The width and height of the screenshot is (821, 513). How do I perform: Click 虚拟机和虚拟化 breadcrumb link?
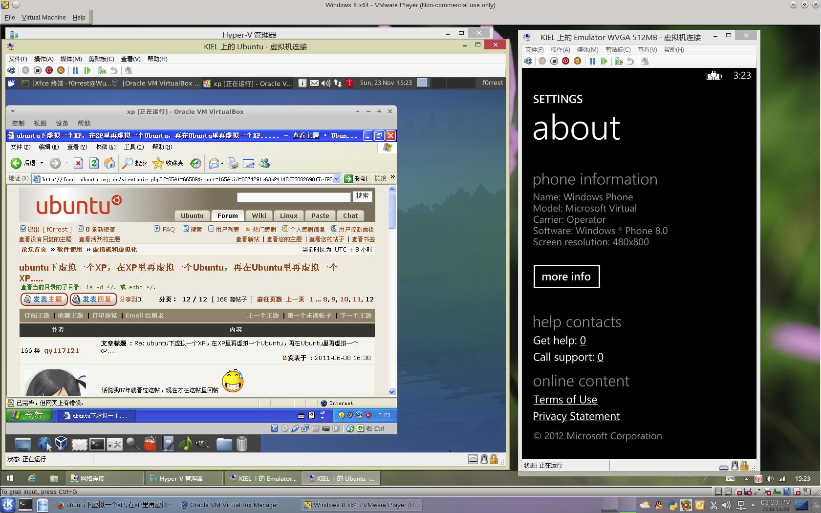(x=115, y=249)
